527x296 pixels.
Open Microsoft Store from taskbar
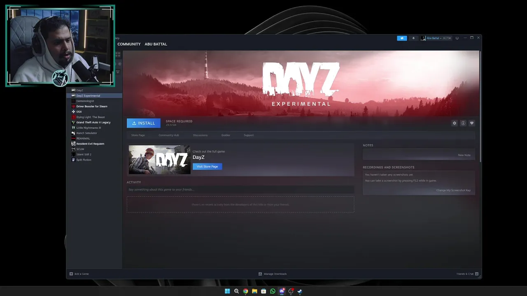(x=263, y=291)
